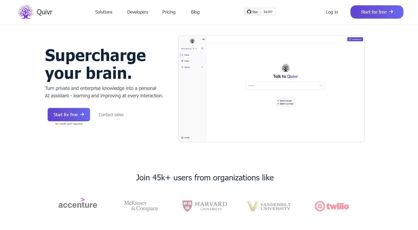The image size is (418, 230).
Task: Open the Developers menu
Action: click(138, 12)
